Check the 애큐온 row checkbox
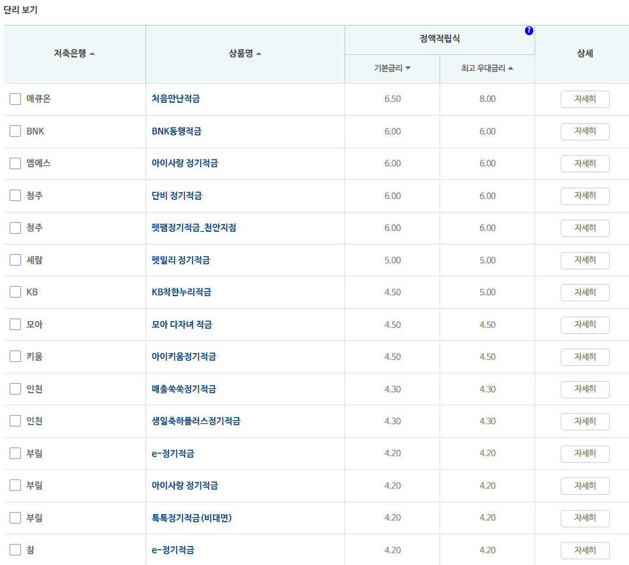This screenshot has height=565, width=629. coord(15,99)
